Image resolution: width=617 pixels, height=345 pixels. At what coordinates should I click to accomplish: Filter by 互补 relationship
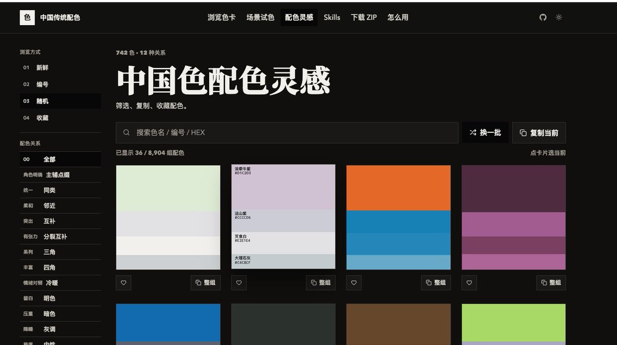tap(60, 221)
